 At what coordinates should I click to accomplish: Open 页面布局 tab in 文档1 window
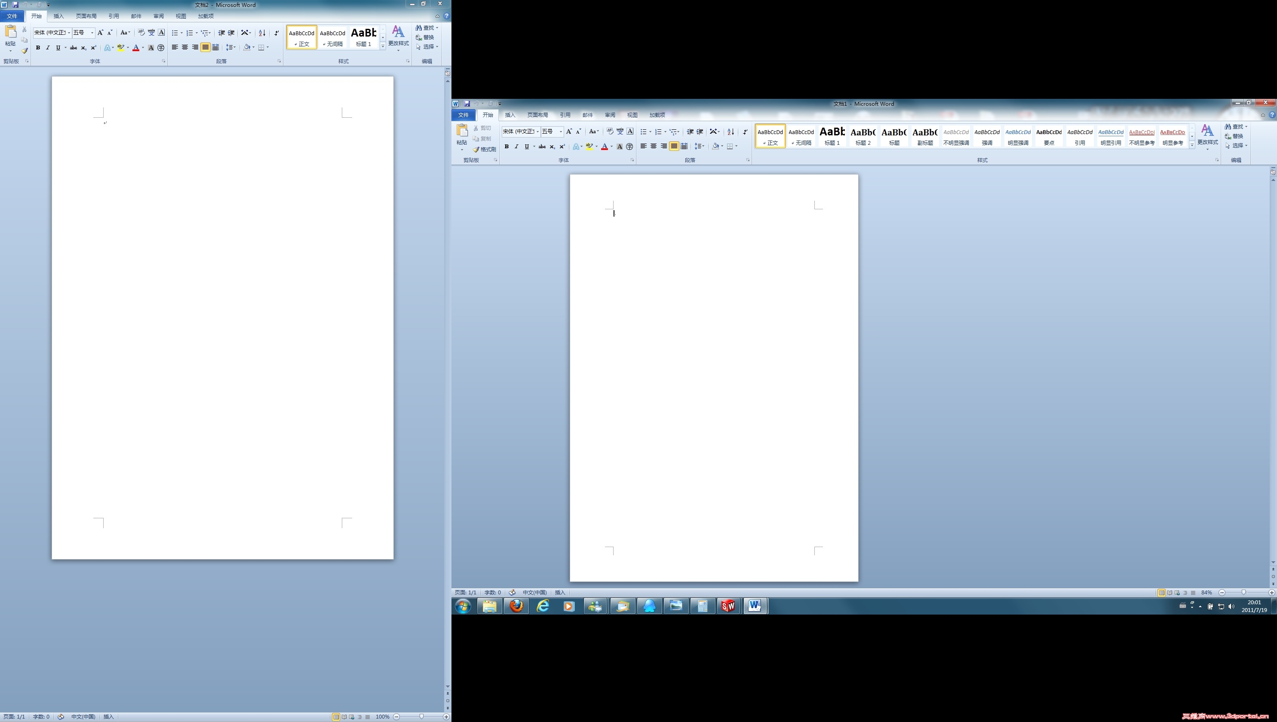pos(537,115)
